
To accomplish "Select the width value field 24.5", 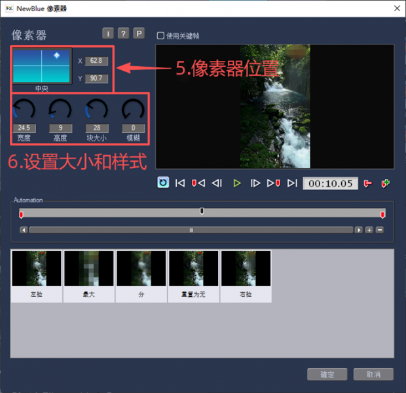I will (24, 128).
